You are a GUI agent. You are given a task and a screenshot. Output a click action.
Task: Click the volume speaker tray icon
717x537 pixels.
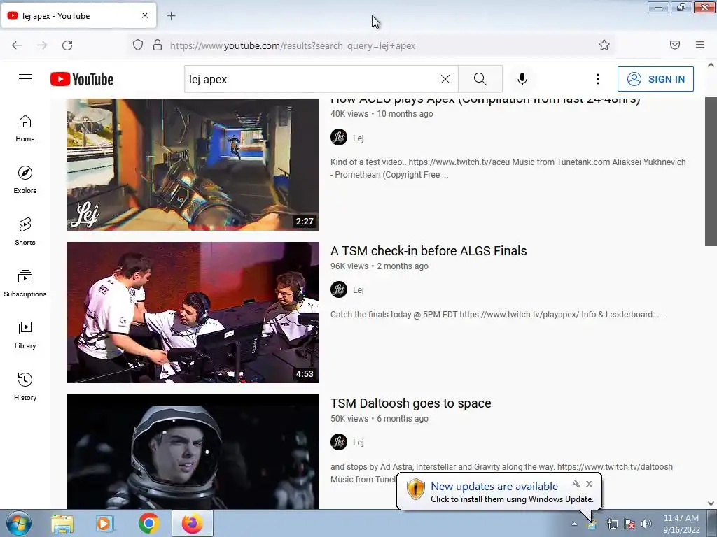646,524
